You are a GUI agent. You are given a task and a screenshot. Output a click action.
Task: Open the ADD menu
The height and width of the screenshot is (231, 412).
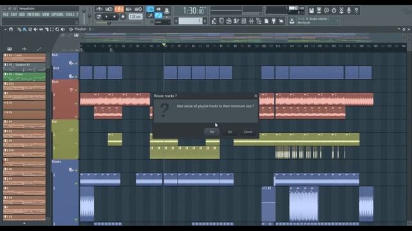22,14
